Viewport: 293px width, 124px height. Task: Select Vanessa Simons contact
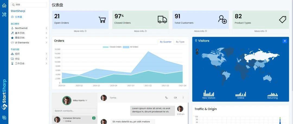coord(75,119)
